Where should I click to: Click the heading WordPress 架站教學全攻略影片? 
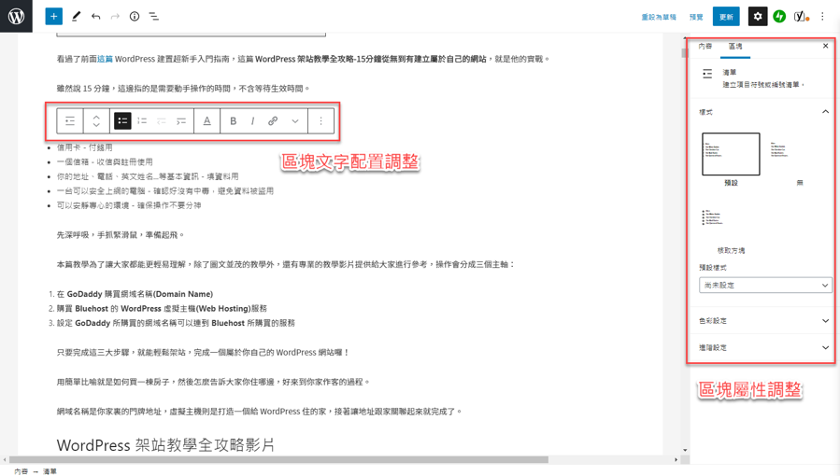click(165, 444)
